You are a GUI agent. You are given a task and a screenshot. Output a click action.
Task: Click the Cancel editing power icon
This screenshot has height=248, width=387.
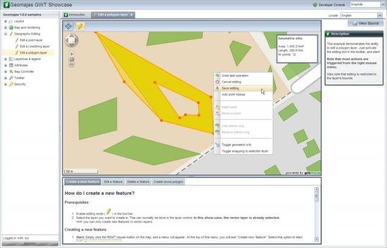[218, 82]
